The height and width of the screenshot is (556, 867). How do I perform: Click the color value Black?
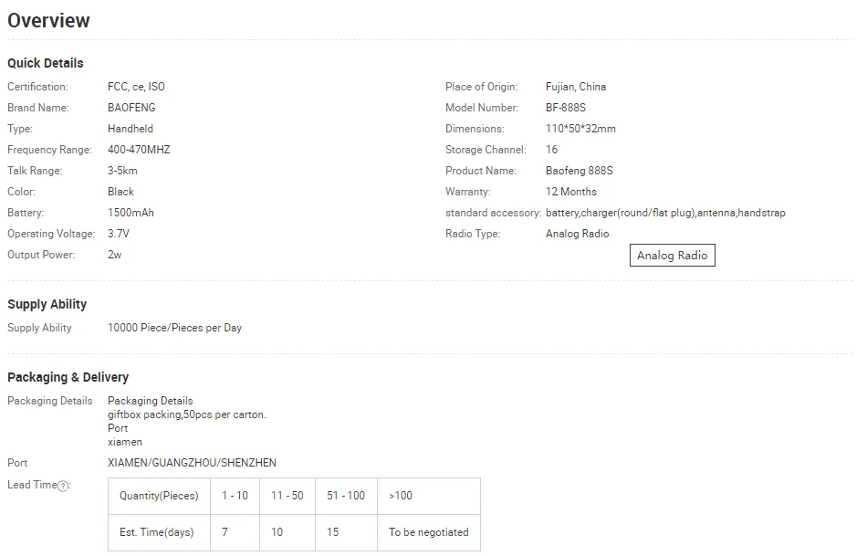(x=120, y=192)
